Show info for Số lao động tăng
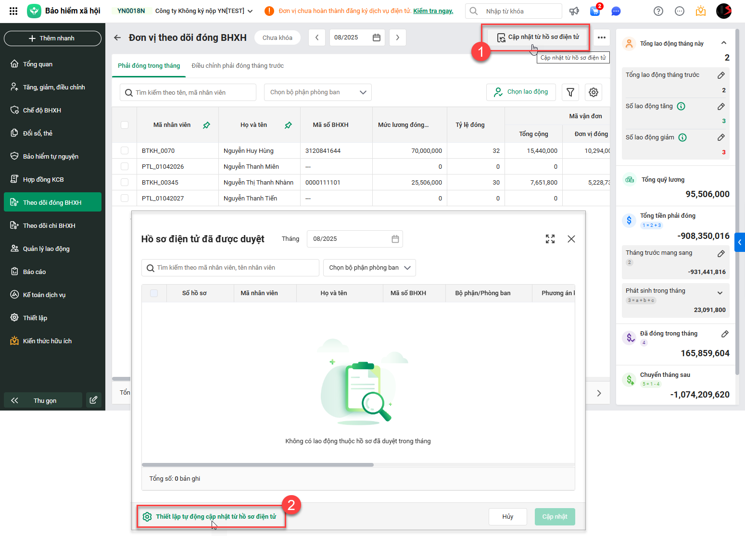 click(681, 106)
